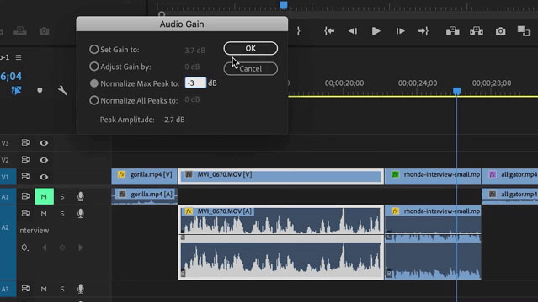Add a marker in the timeline

[x=40, y=91]
